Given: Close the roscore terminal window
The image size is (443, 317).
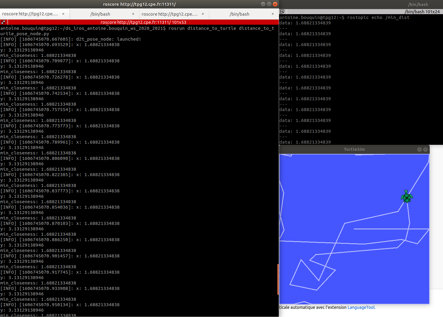Looking at the screenshot, I should 275,4.
